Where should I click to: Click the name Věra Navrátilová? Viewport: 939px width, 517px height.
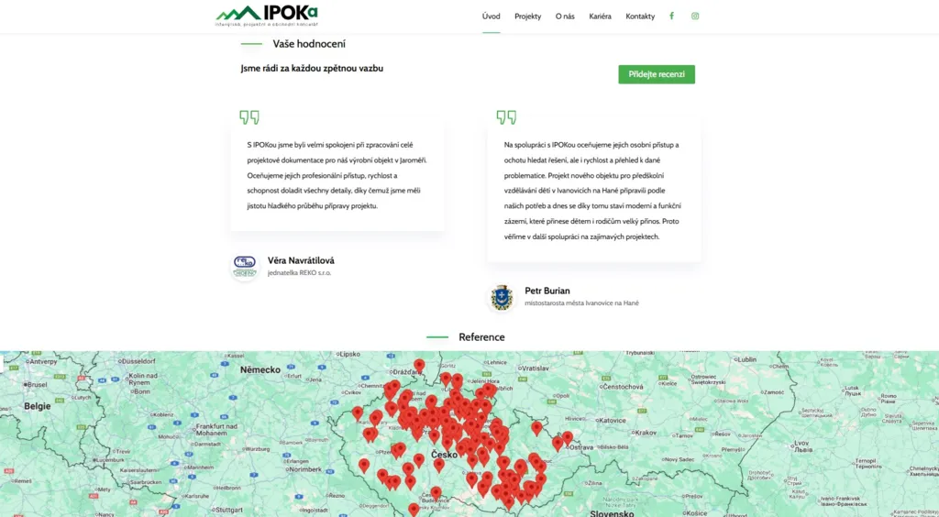(x=301, y=260)
